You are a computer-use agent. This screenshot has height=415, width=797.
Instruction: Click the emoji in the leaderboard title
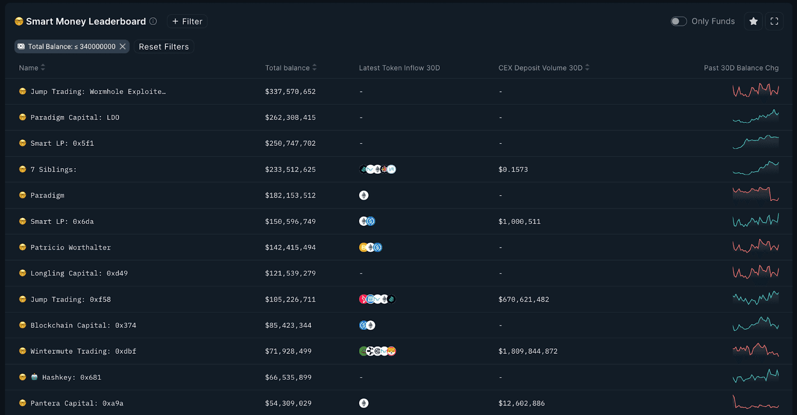[19, 21]
